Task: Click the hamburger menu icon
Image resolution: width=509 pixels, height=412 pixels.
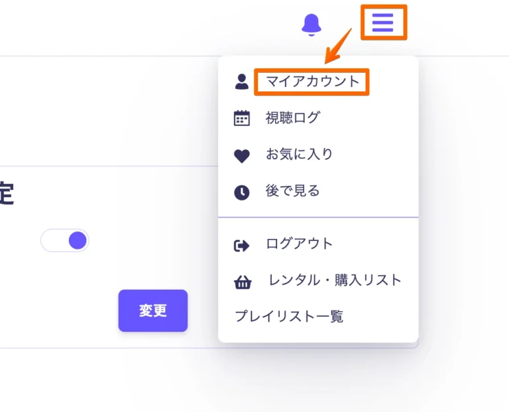Action: click(382, 23)
